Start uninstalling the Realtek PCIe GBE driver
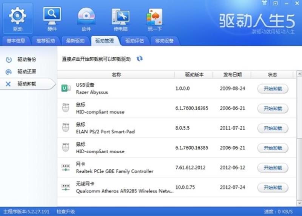The width and height of the screenshot is (302, 216). click(x=273, y=168)
